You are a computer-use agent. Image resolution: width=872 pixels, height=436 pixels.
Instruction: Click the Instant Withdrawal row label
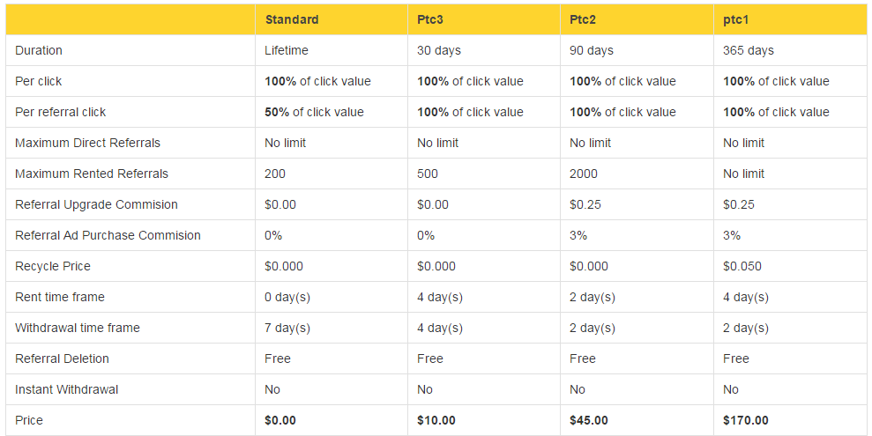coord(66,389)
